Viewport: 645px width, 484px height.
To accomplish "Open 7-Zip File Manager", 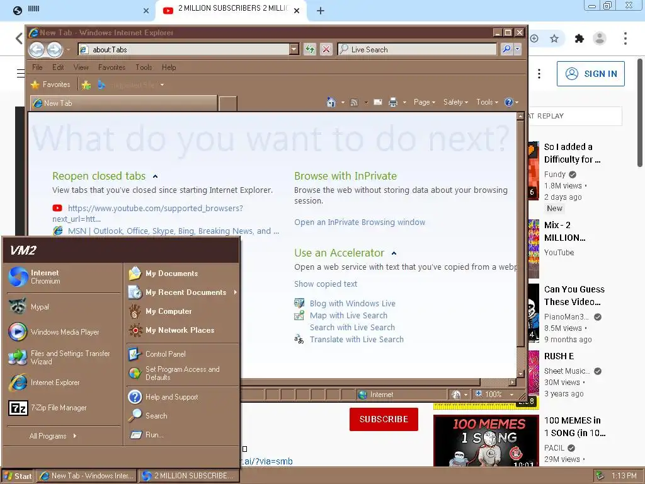I will pyautogui.click(x=64, y=408).
